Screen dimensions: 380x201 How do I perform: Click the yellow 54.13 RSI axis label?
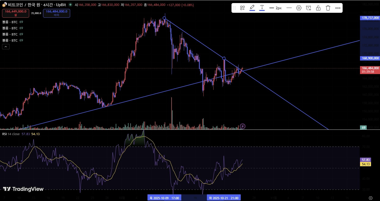pos(365,164)
